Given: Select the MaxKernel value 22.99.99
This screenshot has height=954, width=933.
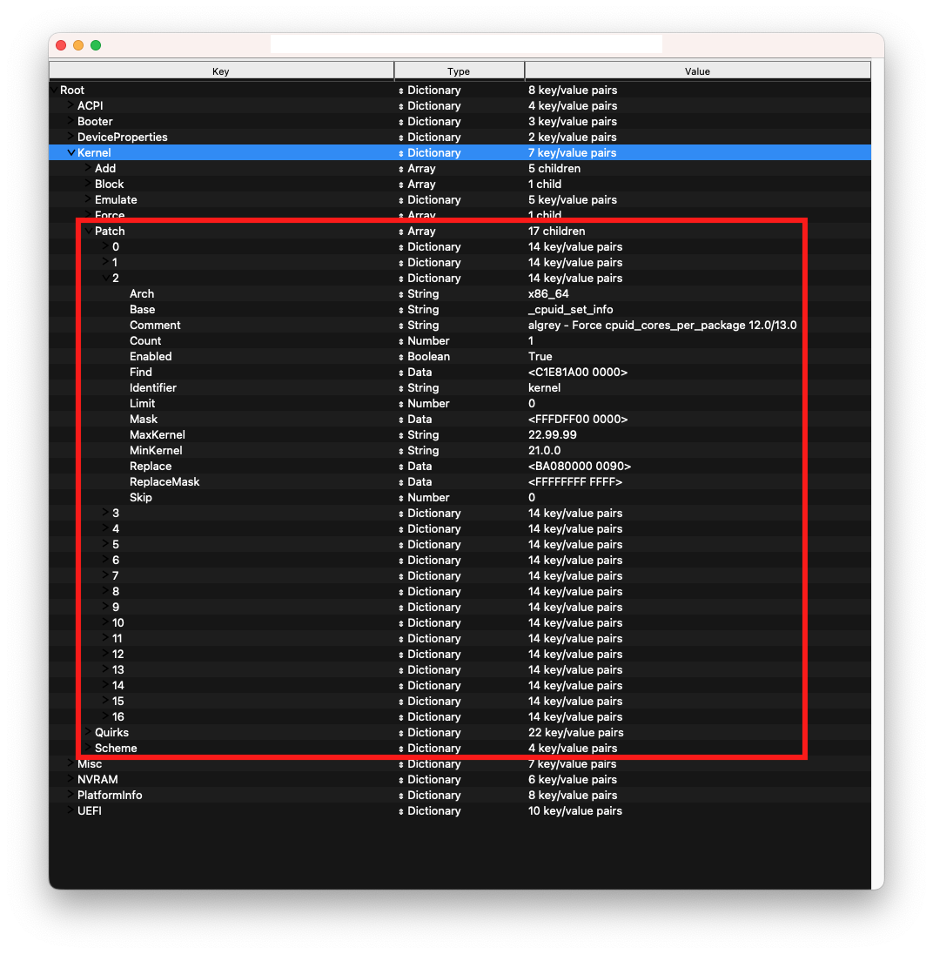Looking at the screenshot, I should (552, 434).
